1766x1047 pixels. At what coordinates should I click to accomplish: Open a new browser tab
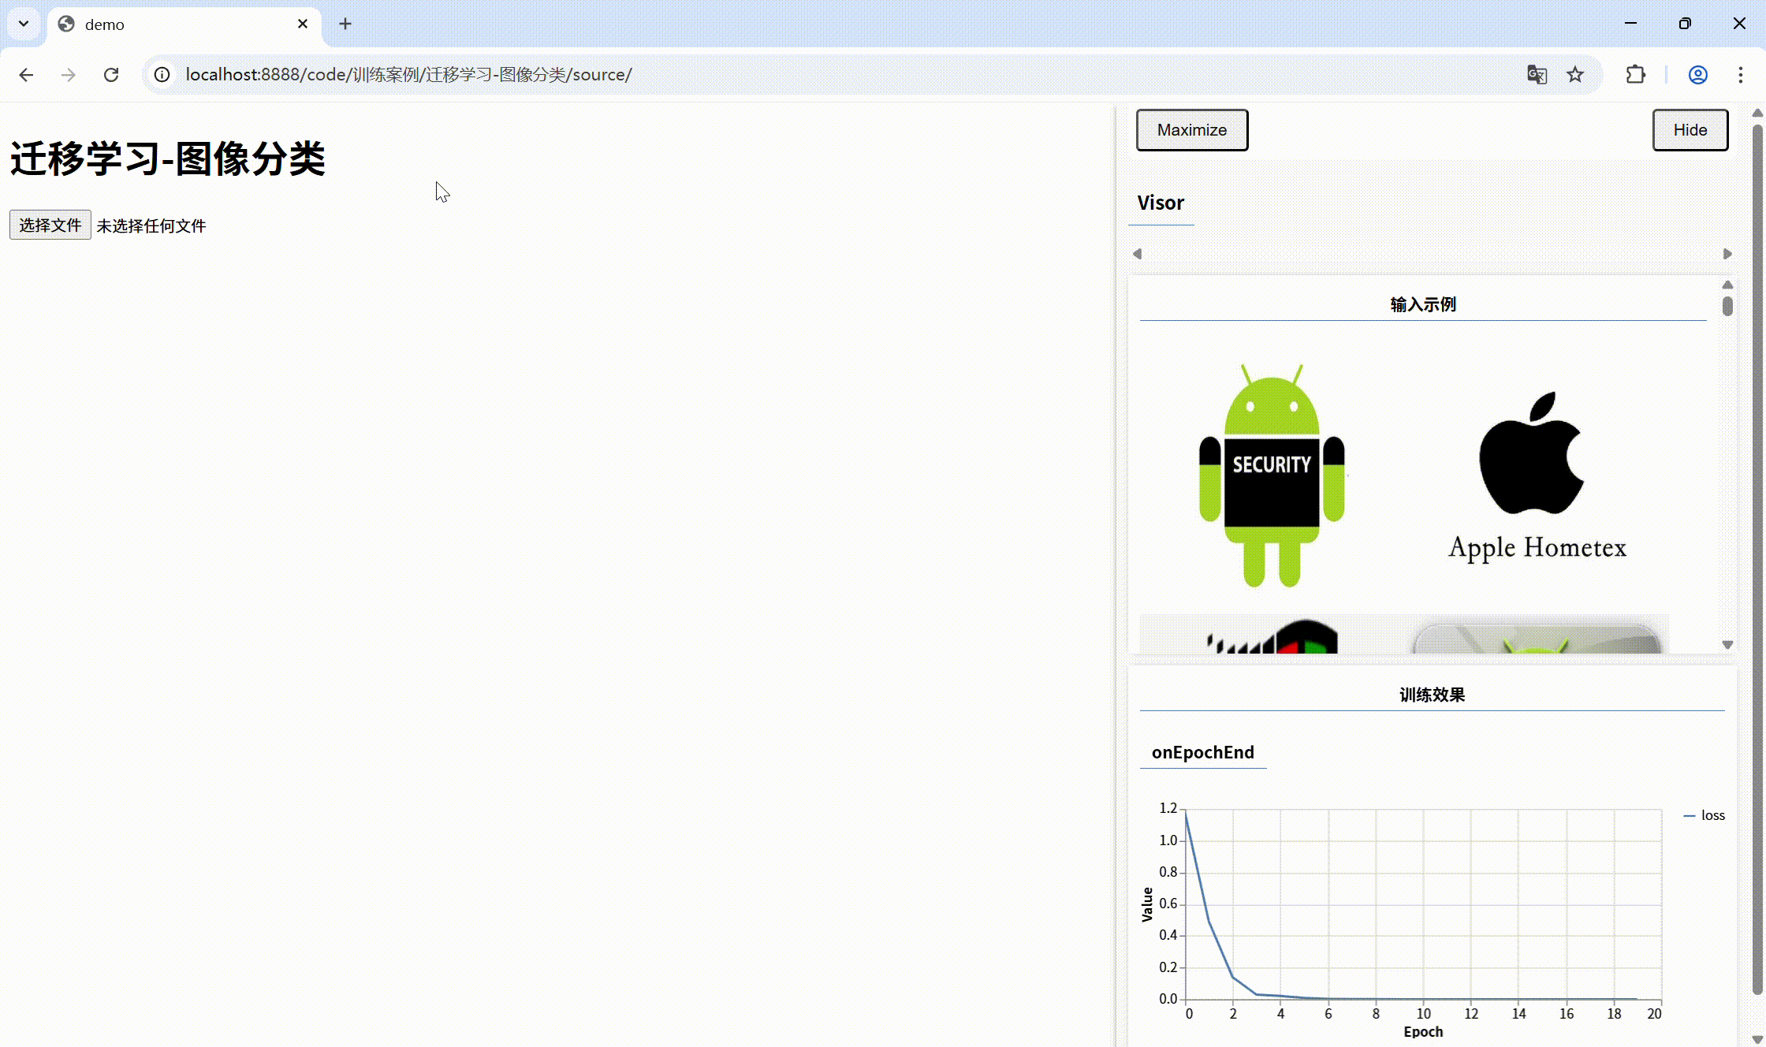click(x=345, y=24)
